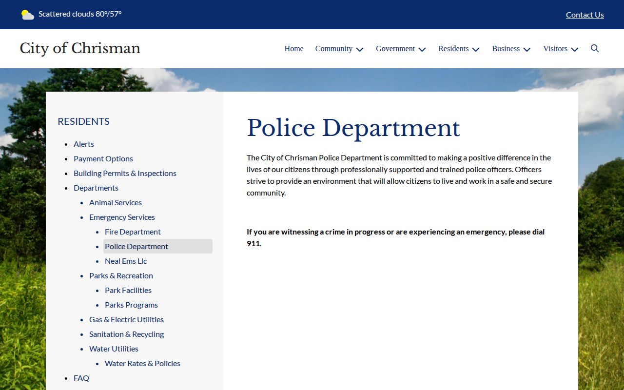
Task: Open Payment Options in the sidebar
Action: pos(103,158)
